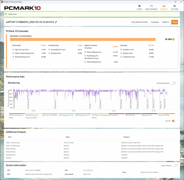Close the result with orange Close button
This screenshot has height=180, width=184.
click(x=175, y=22)
